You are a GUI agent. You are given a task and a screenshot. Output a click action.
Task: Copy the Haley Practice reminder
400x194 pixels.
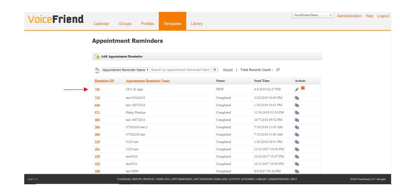(x=297, y=112)
